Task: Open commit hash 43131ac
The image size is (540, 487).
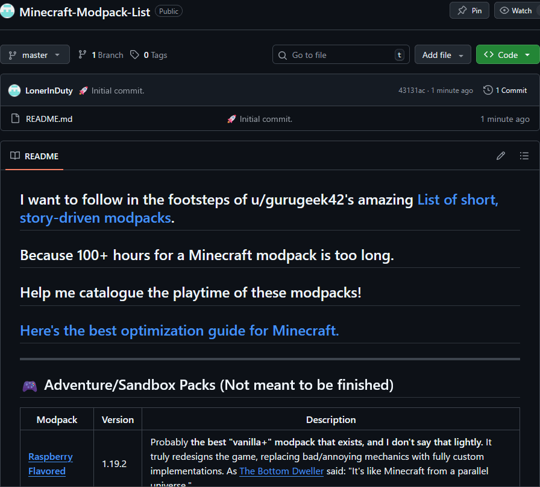Action: 412,91
